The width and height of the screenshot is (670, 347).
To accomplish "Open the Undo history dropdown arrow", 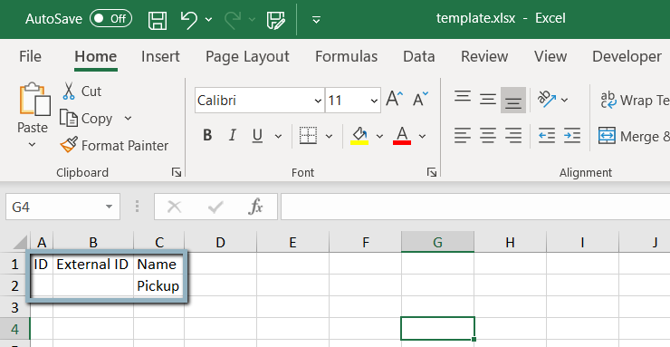I will 208,20.
